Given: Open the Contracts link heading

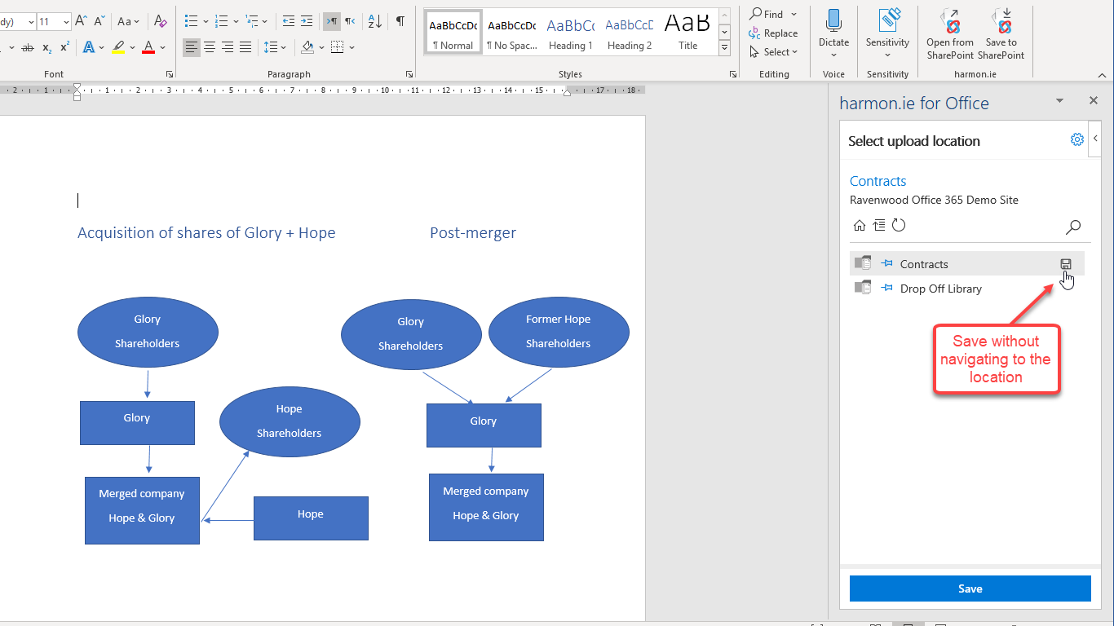Looking at the screenshot, I should tap(877, 181).
